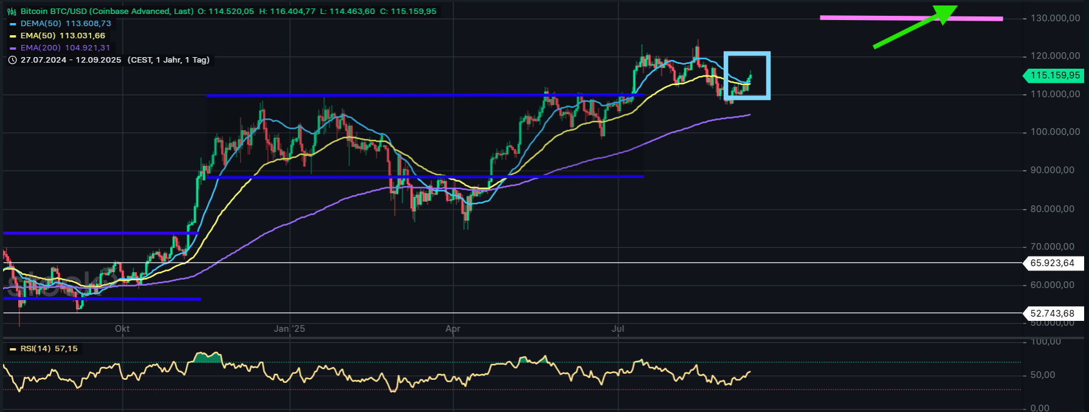This screenshot has width=1089, height=412.
Task: Click the EMA(200) purple legend marker
Action: click(x=13, y=48)
